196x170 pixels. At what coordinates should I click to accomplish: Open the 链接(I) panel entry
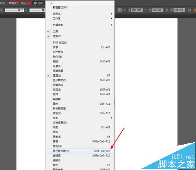tap(80, 160)
